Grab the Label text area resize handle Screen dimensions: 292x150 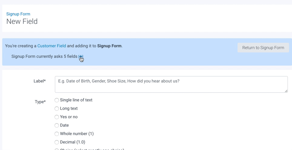point(286,91)
